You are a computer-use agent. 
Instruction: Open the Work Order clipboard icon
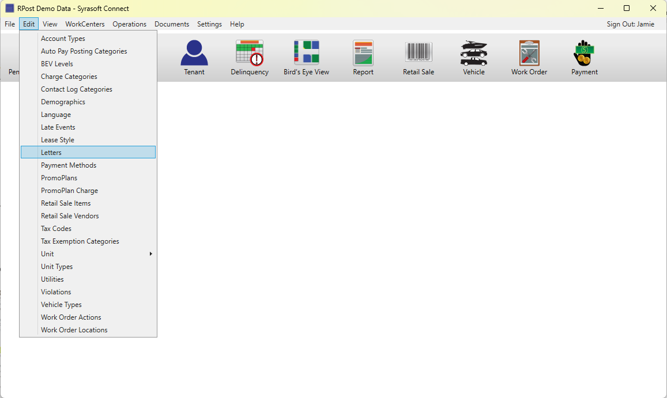(x=529, y=53)
